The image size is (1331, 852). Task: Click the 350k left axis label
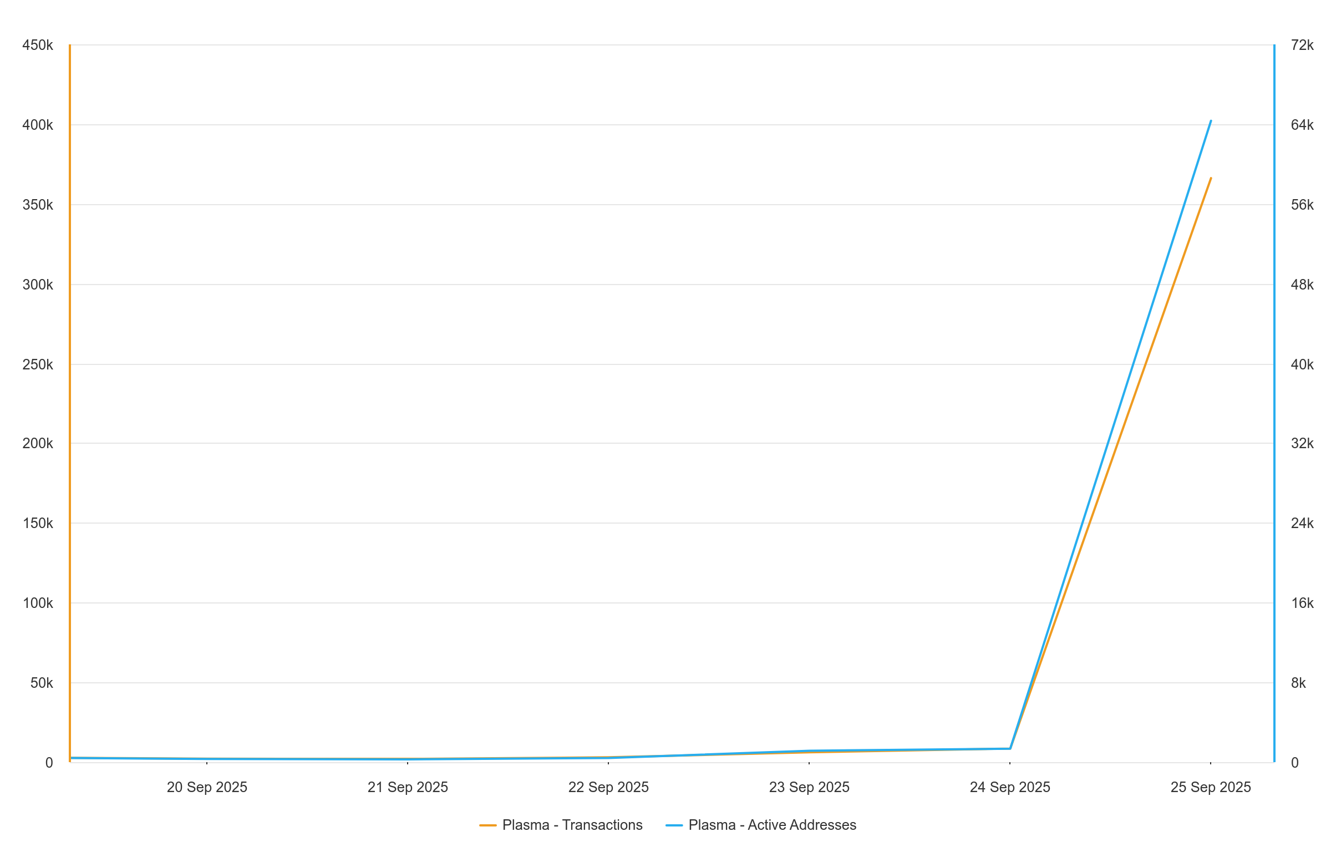click(x=38, y=205)
